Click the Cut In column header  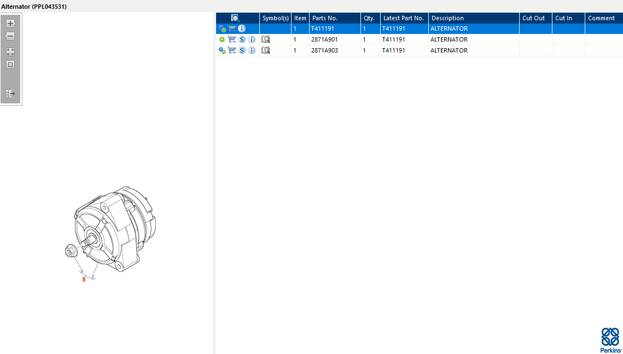click(568, 18)
